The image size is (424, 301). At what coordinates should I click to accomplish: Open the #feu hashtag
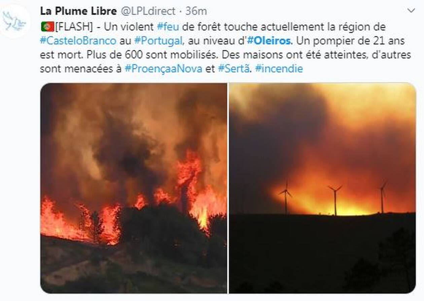pyautogui.click(x=168, y=27)
